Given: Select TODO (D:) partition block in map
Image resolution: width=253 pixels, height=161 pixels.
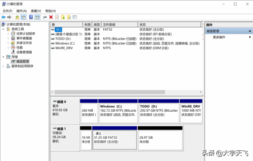Looking at the screenshot, I should coord(159,111).
